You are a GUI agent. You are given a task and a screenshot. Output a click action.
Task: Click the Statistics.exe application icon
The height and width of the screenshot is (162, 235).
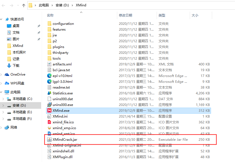tap(49, 93)
